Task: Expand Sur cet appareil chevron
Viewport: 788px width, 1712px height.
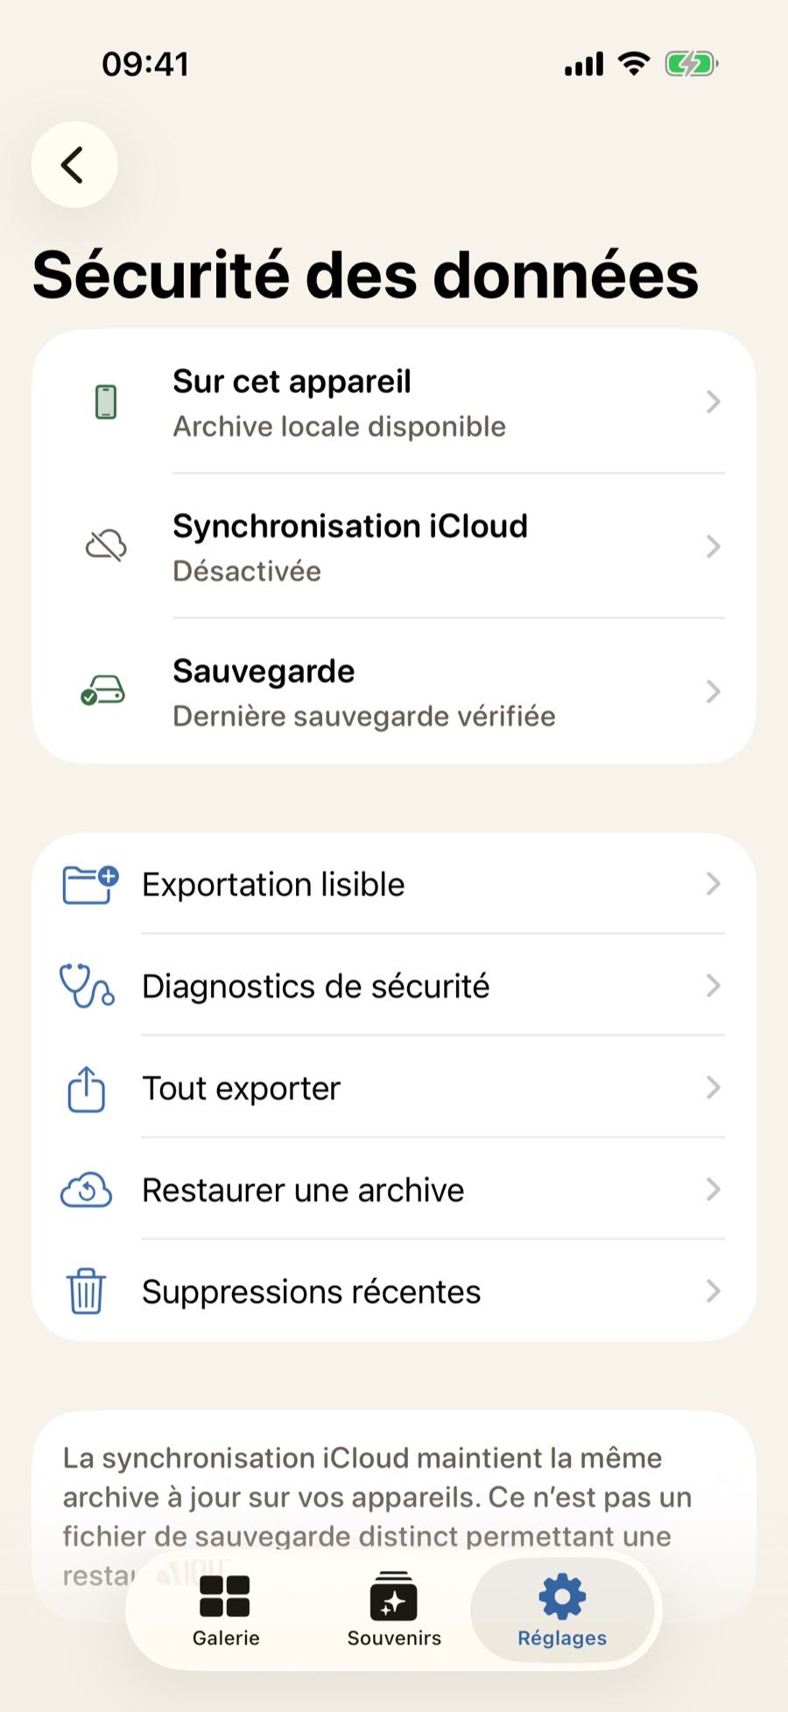Action: coord(714,402)
